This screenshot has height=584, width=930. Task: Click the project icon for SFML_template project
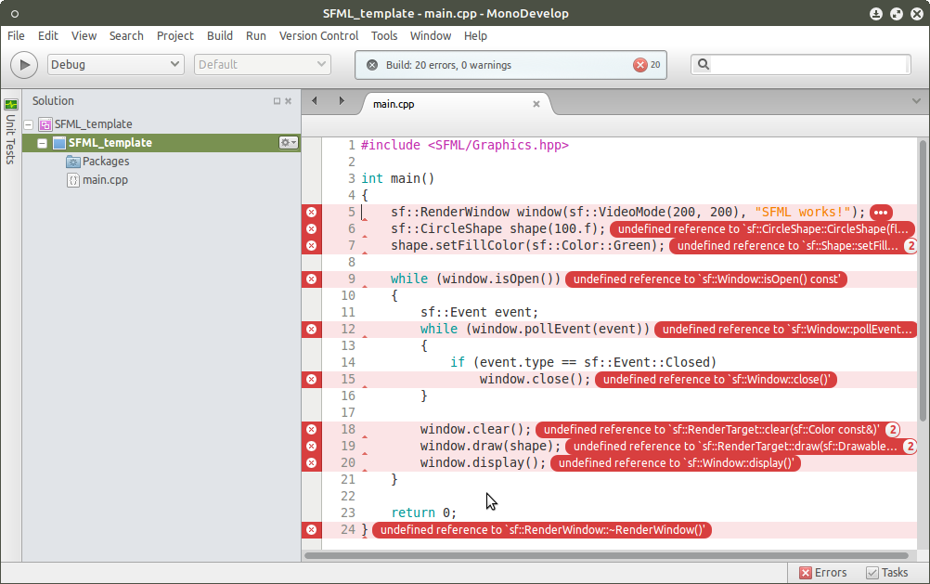tap(59, 143)
